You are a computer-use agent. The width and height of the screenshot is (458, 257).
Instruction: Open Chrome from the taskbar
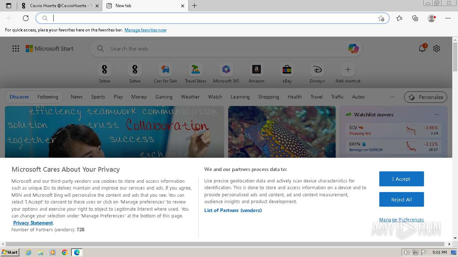[65, 252]
